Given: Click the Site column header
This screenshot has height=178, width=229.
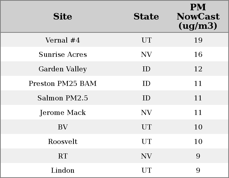Looking at the screenshot, I should tap(63, 17).
